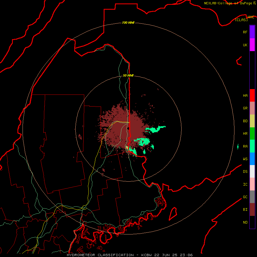Click the BI dark-red legend swatch
The image size is (257, 257).
[252, 210]
